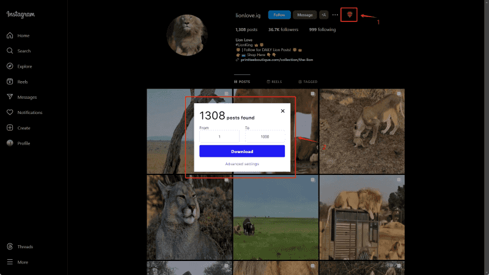489x275 pixels.
Task: Close the posts found dialog
Action: 282,111
